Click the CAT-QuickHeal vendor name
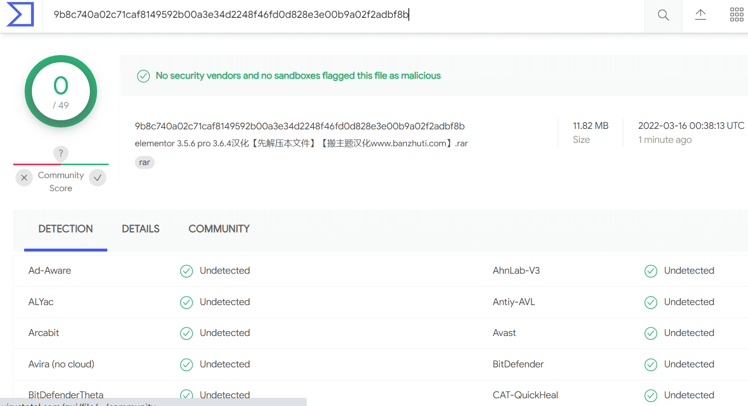 point(525,395)
